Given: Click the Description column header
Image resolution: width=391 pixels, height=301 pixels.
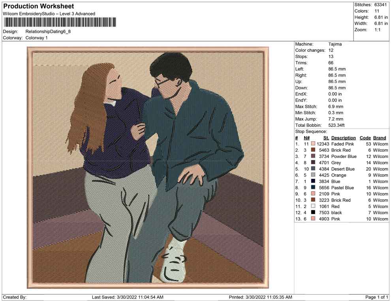Looking at the screenshot, I should tap(343, 138).
